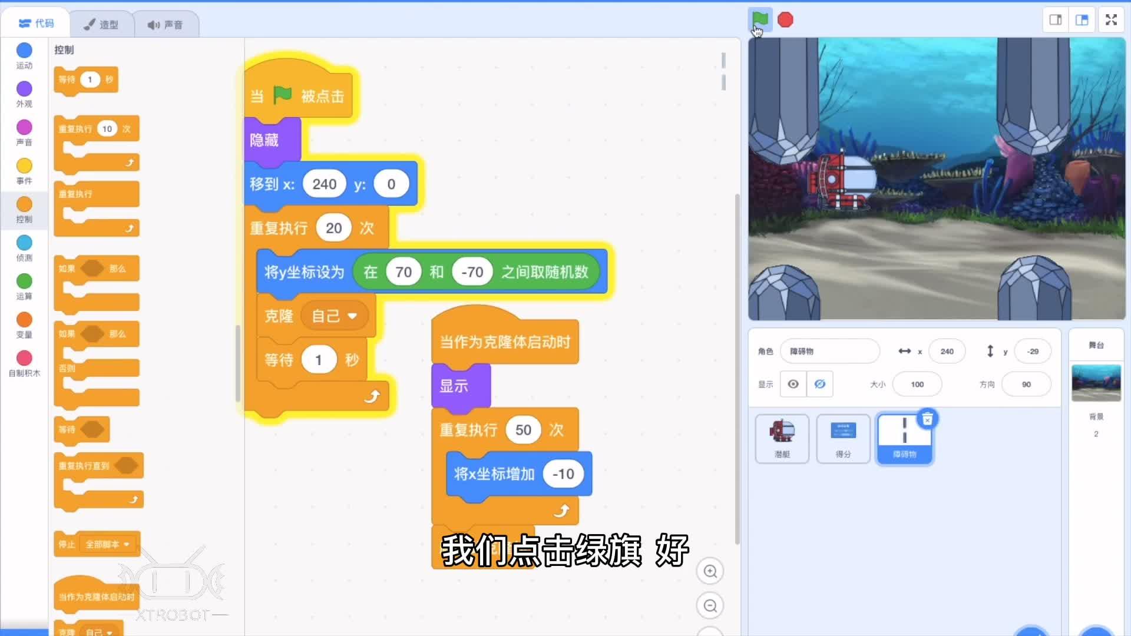This screenshot has width=1131, height=636.
Task: Click the 等待 1 秒 palette block
Action: (86, 79)
